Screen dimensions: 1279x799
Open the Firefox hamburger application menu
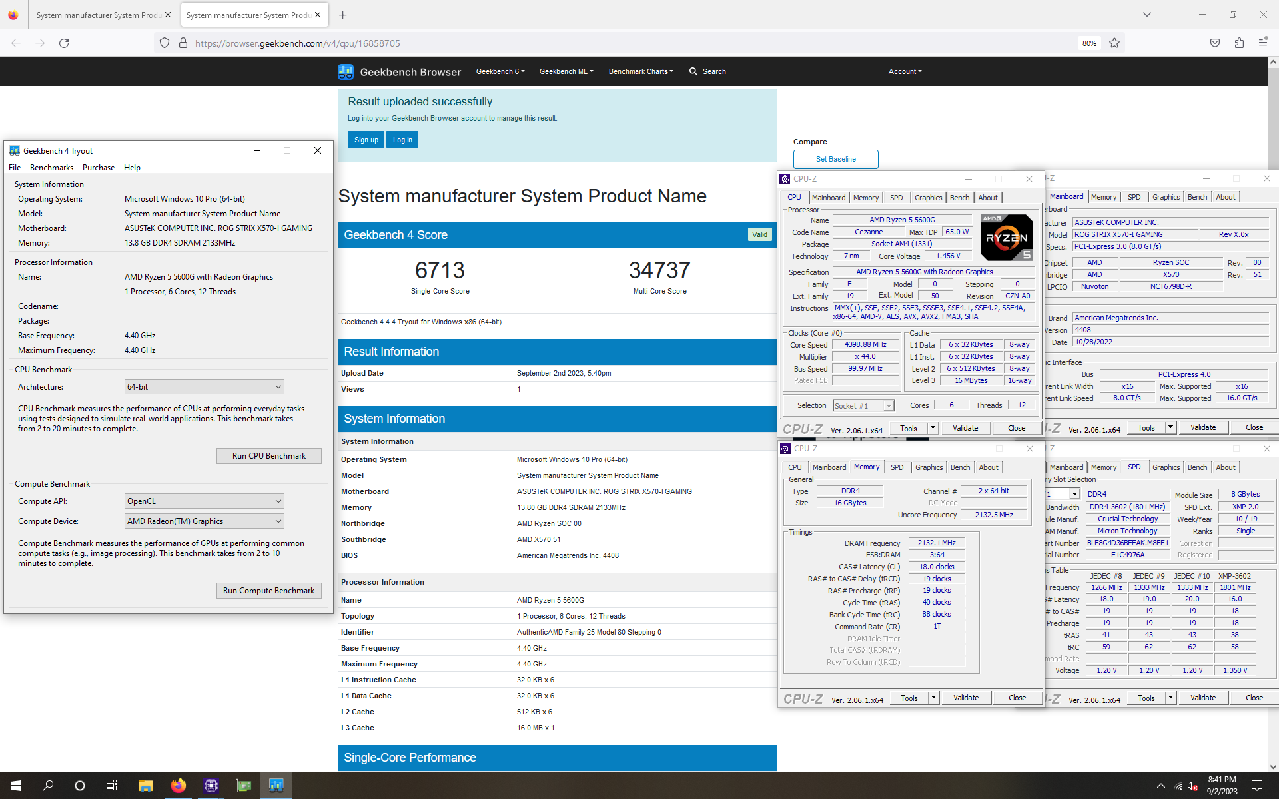pyautogui.click(x=1263, y=43)
